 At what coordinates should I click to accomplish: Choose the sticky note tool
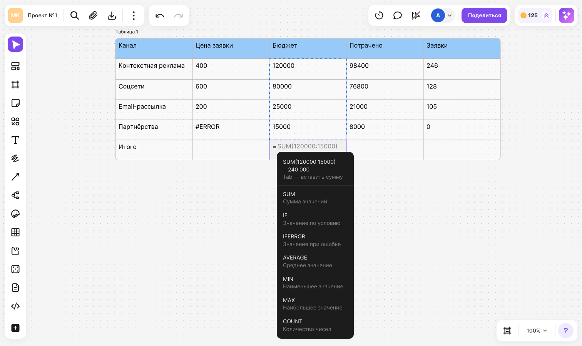click(x=15, y=103)
